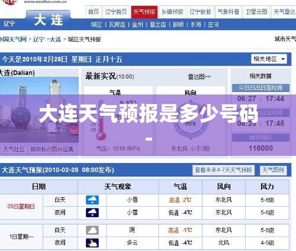
Task: Open the 天气雷达 tab
Action: tap(284, 12)
